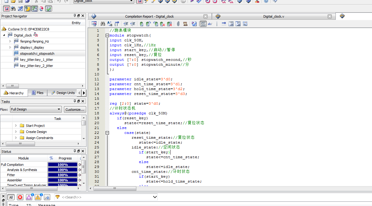372x206 pixels.
Task: Toggle the warning messages filter
Action: (x=38, y=197)
